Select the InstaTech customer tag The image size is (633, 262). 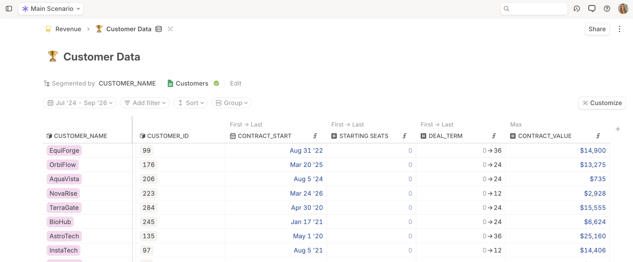(63, 250)
